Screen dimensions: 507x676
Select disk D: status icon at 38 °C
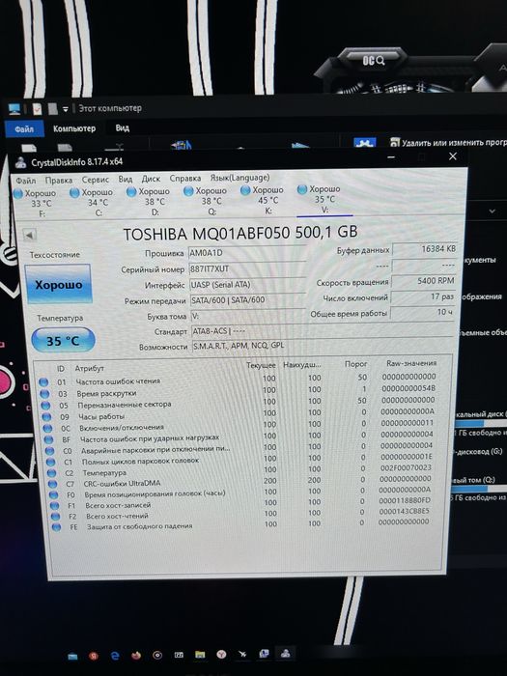[131, 192]
